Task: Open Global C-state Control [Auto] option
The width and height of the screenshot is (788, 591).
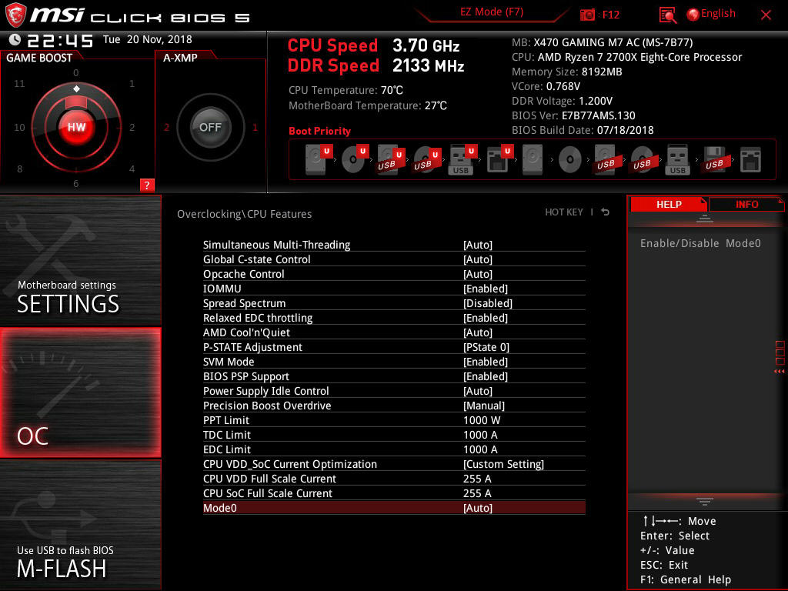Action: 477,259
